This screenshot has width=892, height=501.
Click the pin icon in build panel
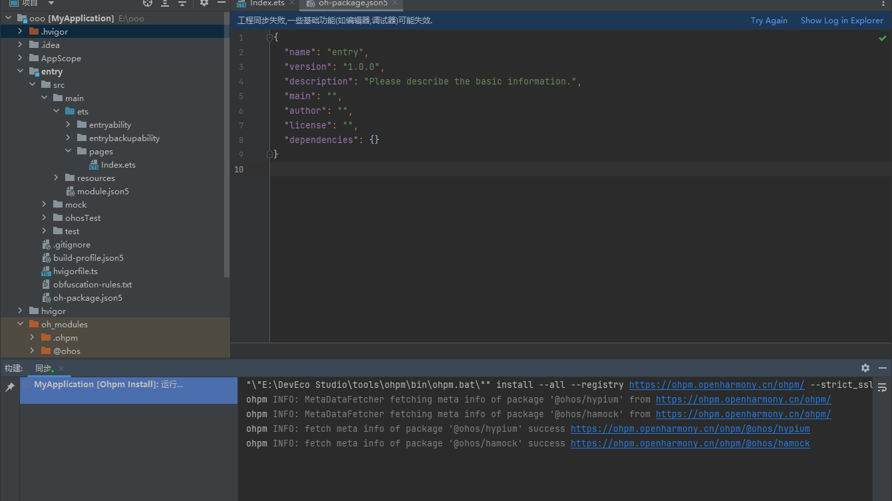pos(10,387)
